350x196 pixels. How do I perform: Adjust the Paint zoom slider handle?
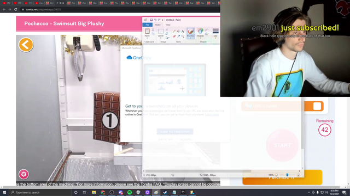point(287,175)
